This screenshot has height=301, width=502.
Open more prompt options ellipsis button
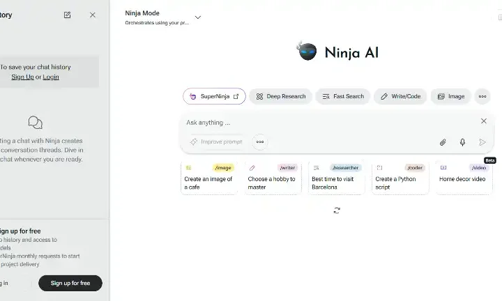tap(260, 141)
